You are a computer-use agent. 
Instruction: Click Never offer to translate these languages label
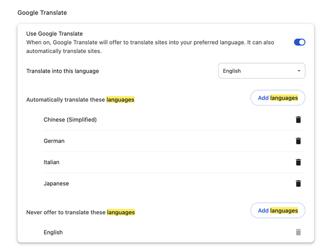click(80, 212)
